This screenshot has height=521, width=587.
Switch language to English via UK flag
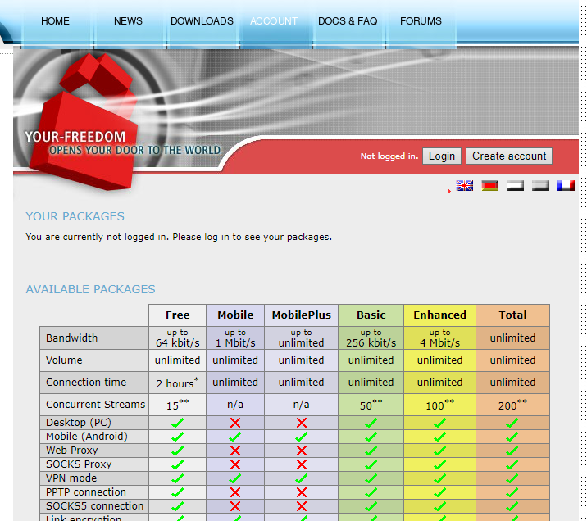tap(464, 185)
